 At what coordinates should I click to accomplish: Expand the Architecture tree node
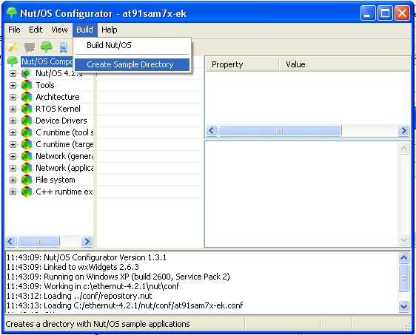(x=13, y=97)
